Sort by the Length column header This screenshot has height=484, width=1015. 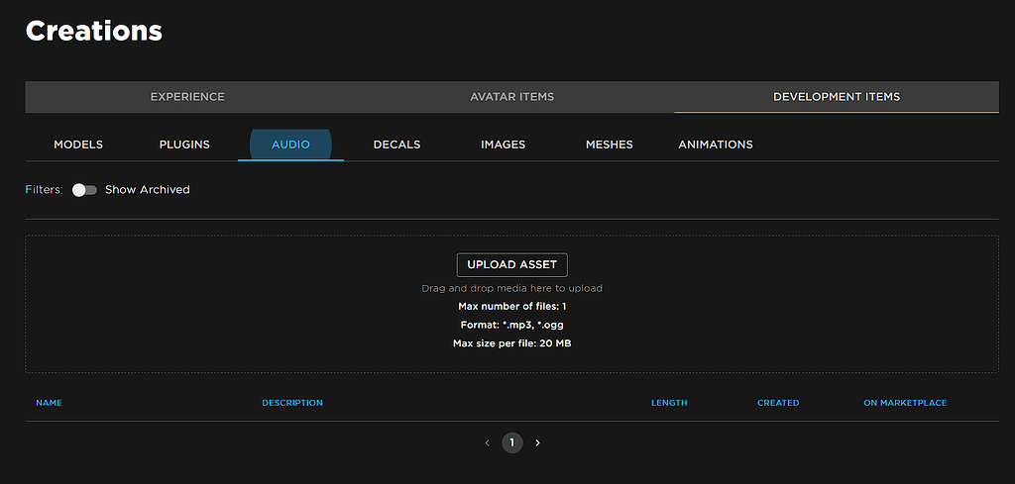point(669,403)
